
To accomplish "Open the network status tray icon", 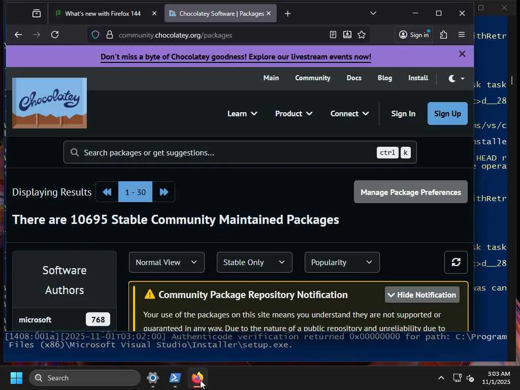I will tap(458, 378).
